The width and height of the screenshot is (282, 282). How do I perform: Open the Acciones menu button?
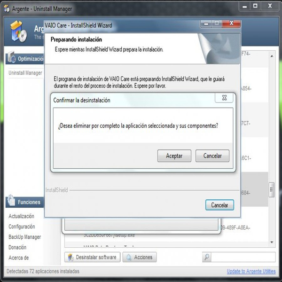coord(140,257)
